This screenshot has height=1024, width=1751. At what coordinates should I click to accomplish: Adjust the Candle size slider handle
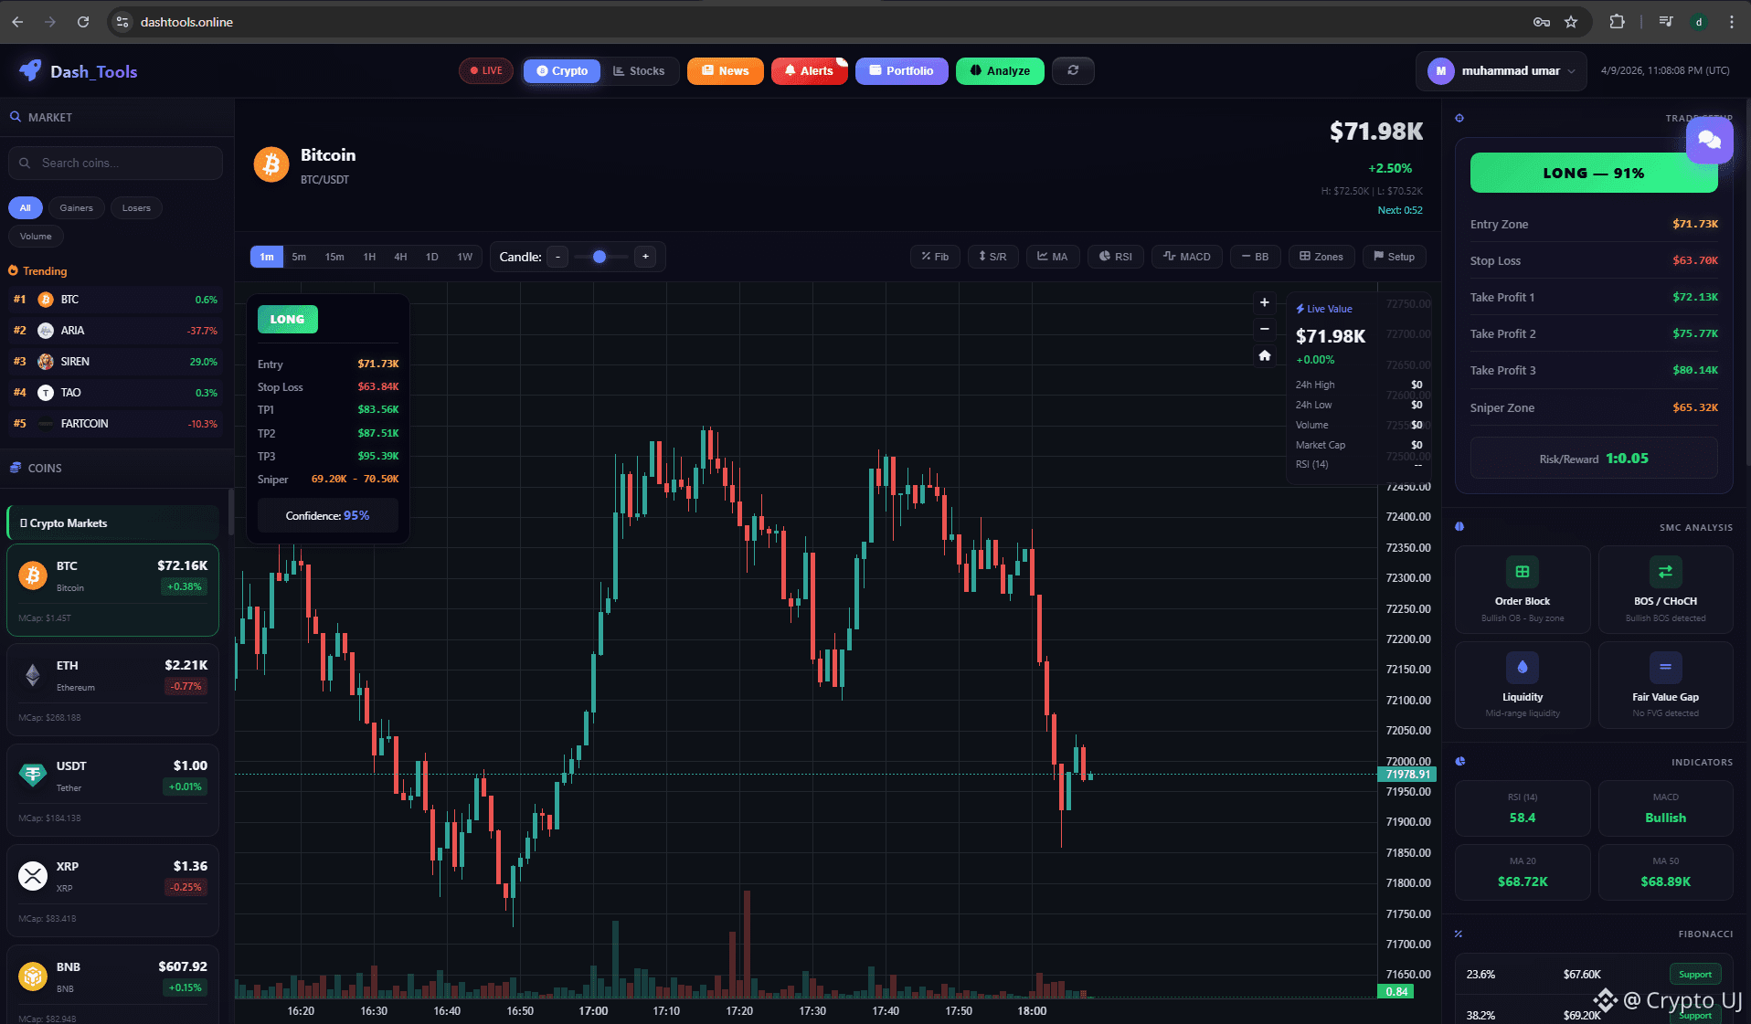600,257
